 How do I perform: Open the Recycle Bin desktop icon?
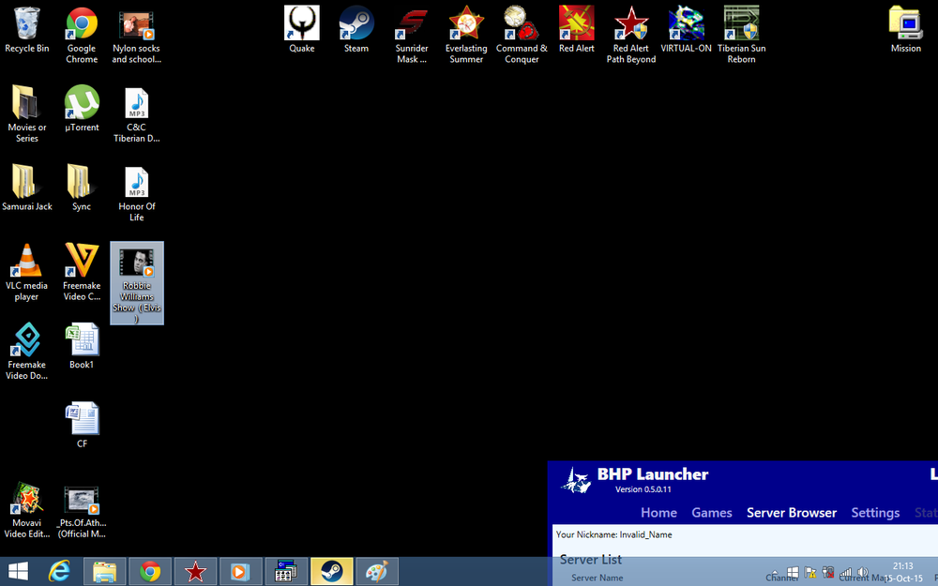[x=27, y=30]
